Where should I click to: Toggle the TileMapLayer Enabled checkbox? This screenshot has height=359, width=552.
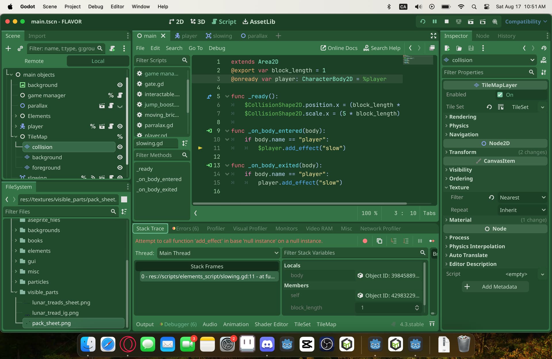coord(500,95)
